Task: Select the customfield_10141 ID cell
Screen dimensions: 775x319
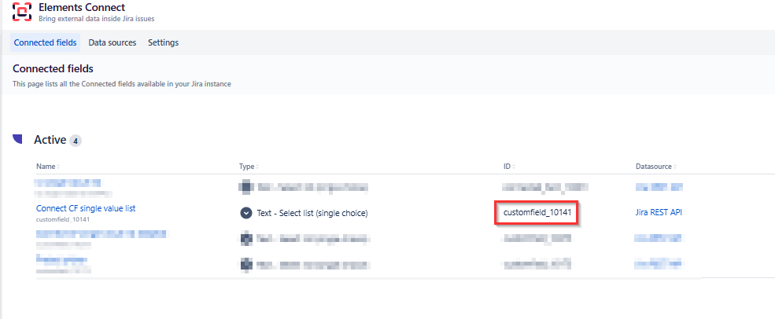Action: click(x=537, y=213)
